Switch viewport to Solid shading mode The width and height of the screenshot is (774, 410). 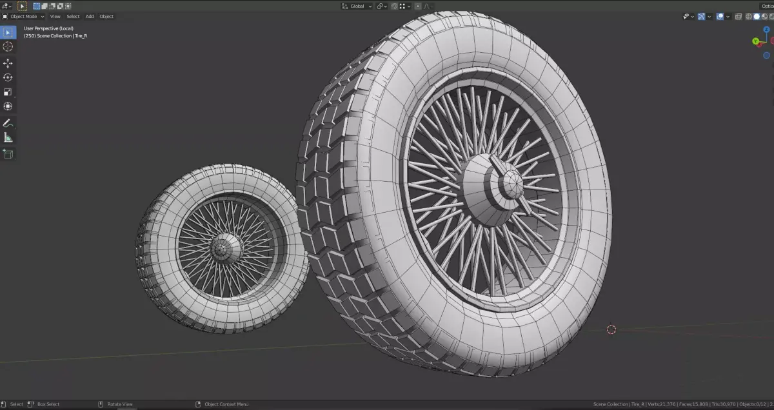(757, 16)
